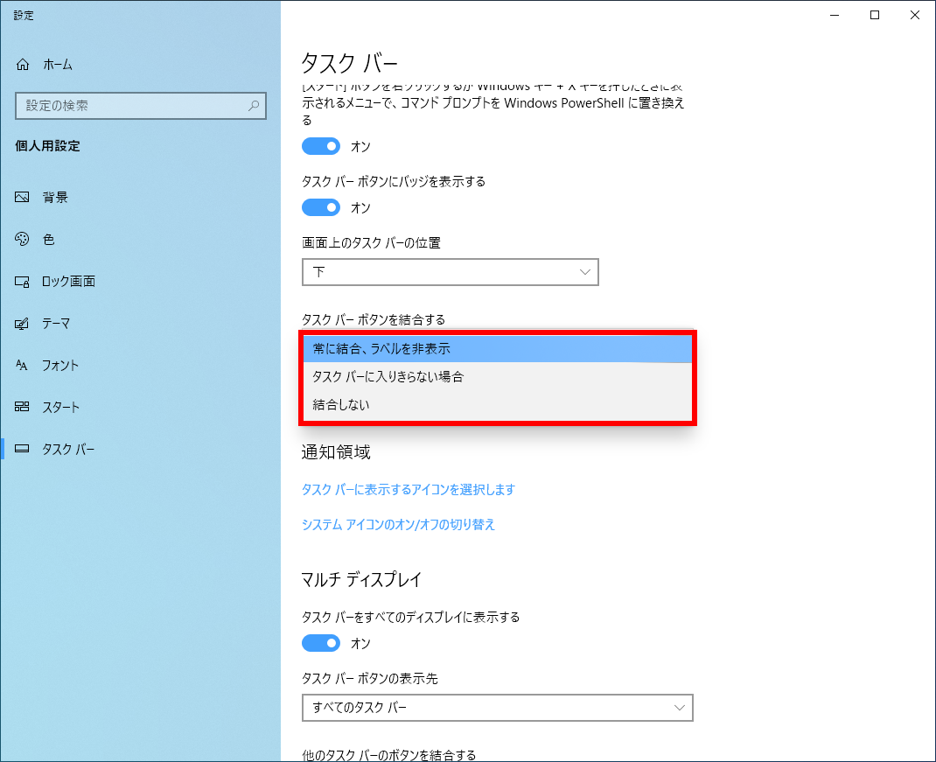This screenshot has height=762, width=936.
Task: Click タスク バーに表示するアイコンを選択します link
Action: [409, 490]
